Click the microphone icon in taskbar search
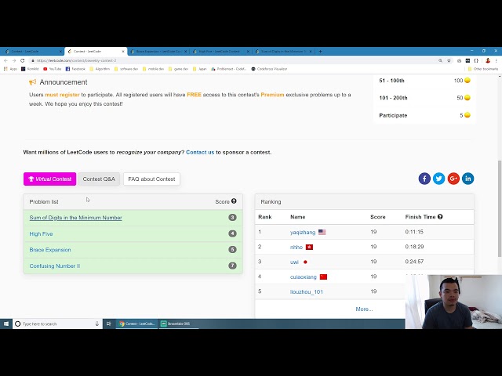This screenshot has height=376, width=502. pyautogui.click(x=96, y=324)
